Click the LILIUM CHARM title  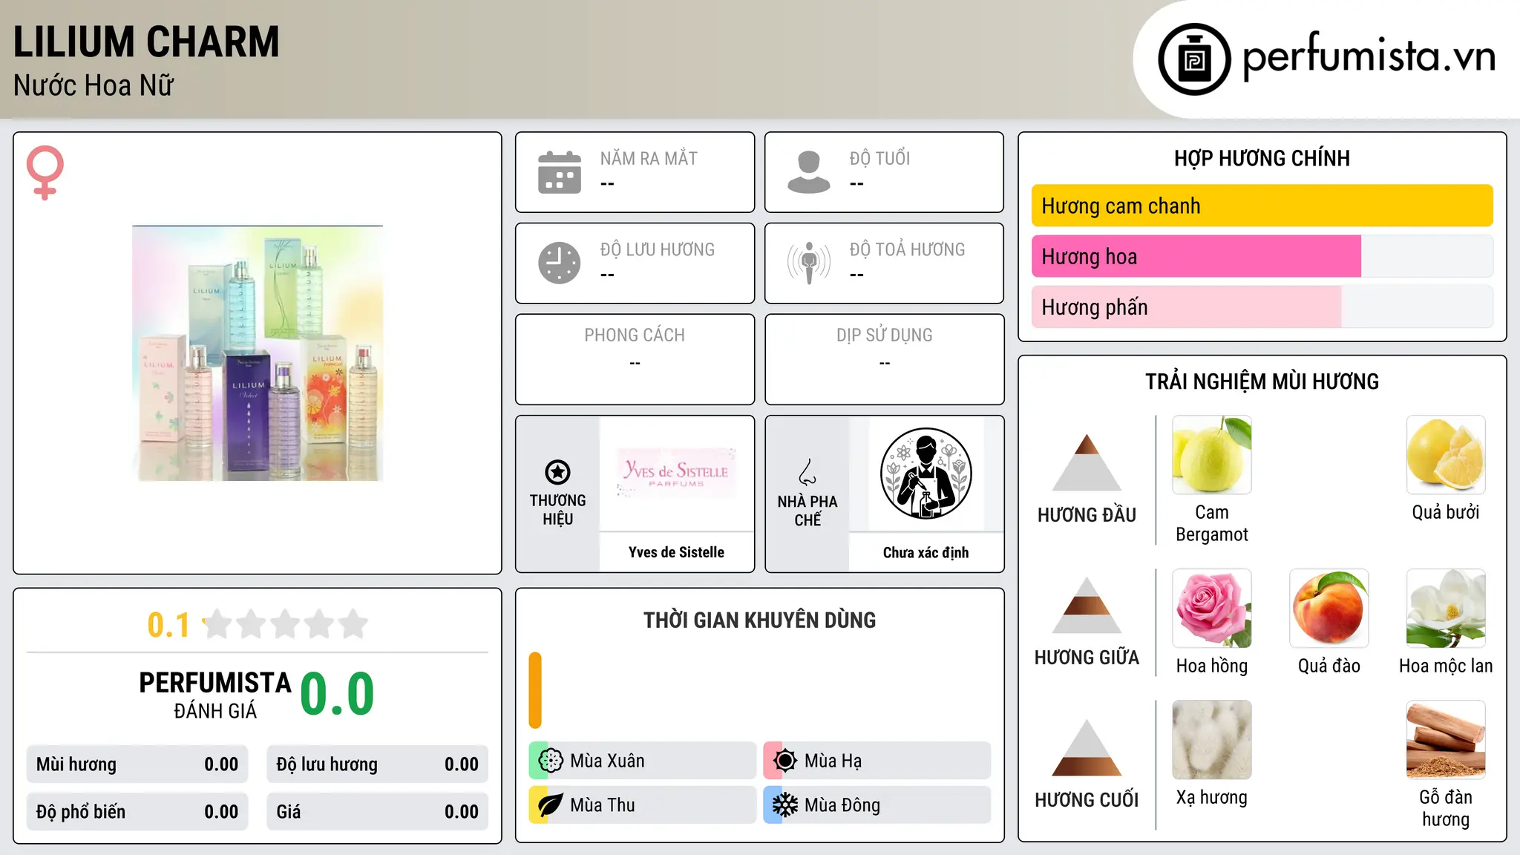(x=146, y=42)
